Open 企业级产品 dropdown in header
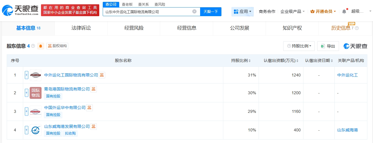The image size is (373, 143). (292, 11)
